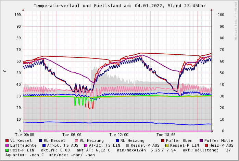Click the 'Tue 06:00' x-axis label
Image resolution: width=239 pixels, height=161 pixels.
[72, 135]
